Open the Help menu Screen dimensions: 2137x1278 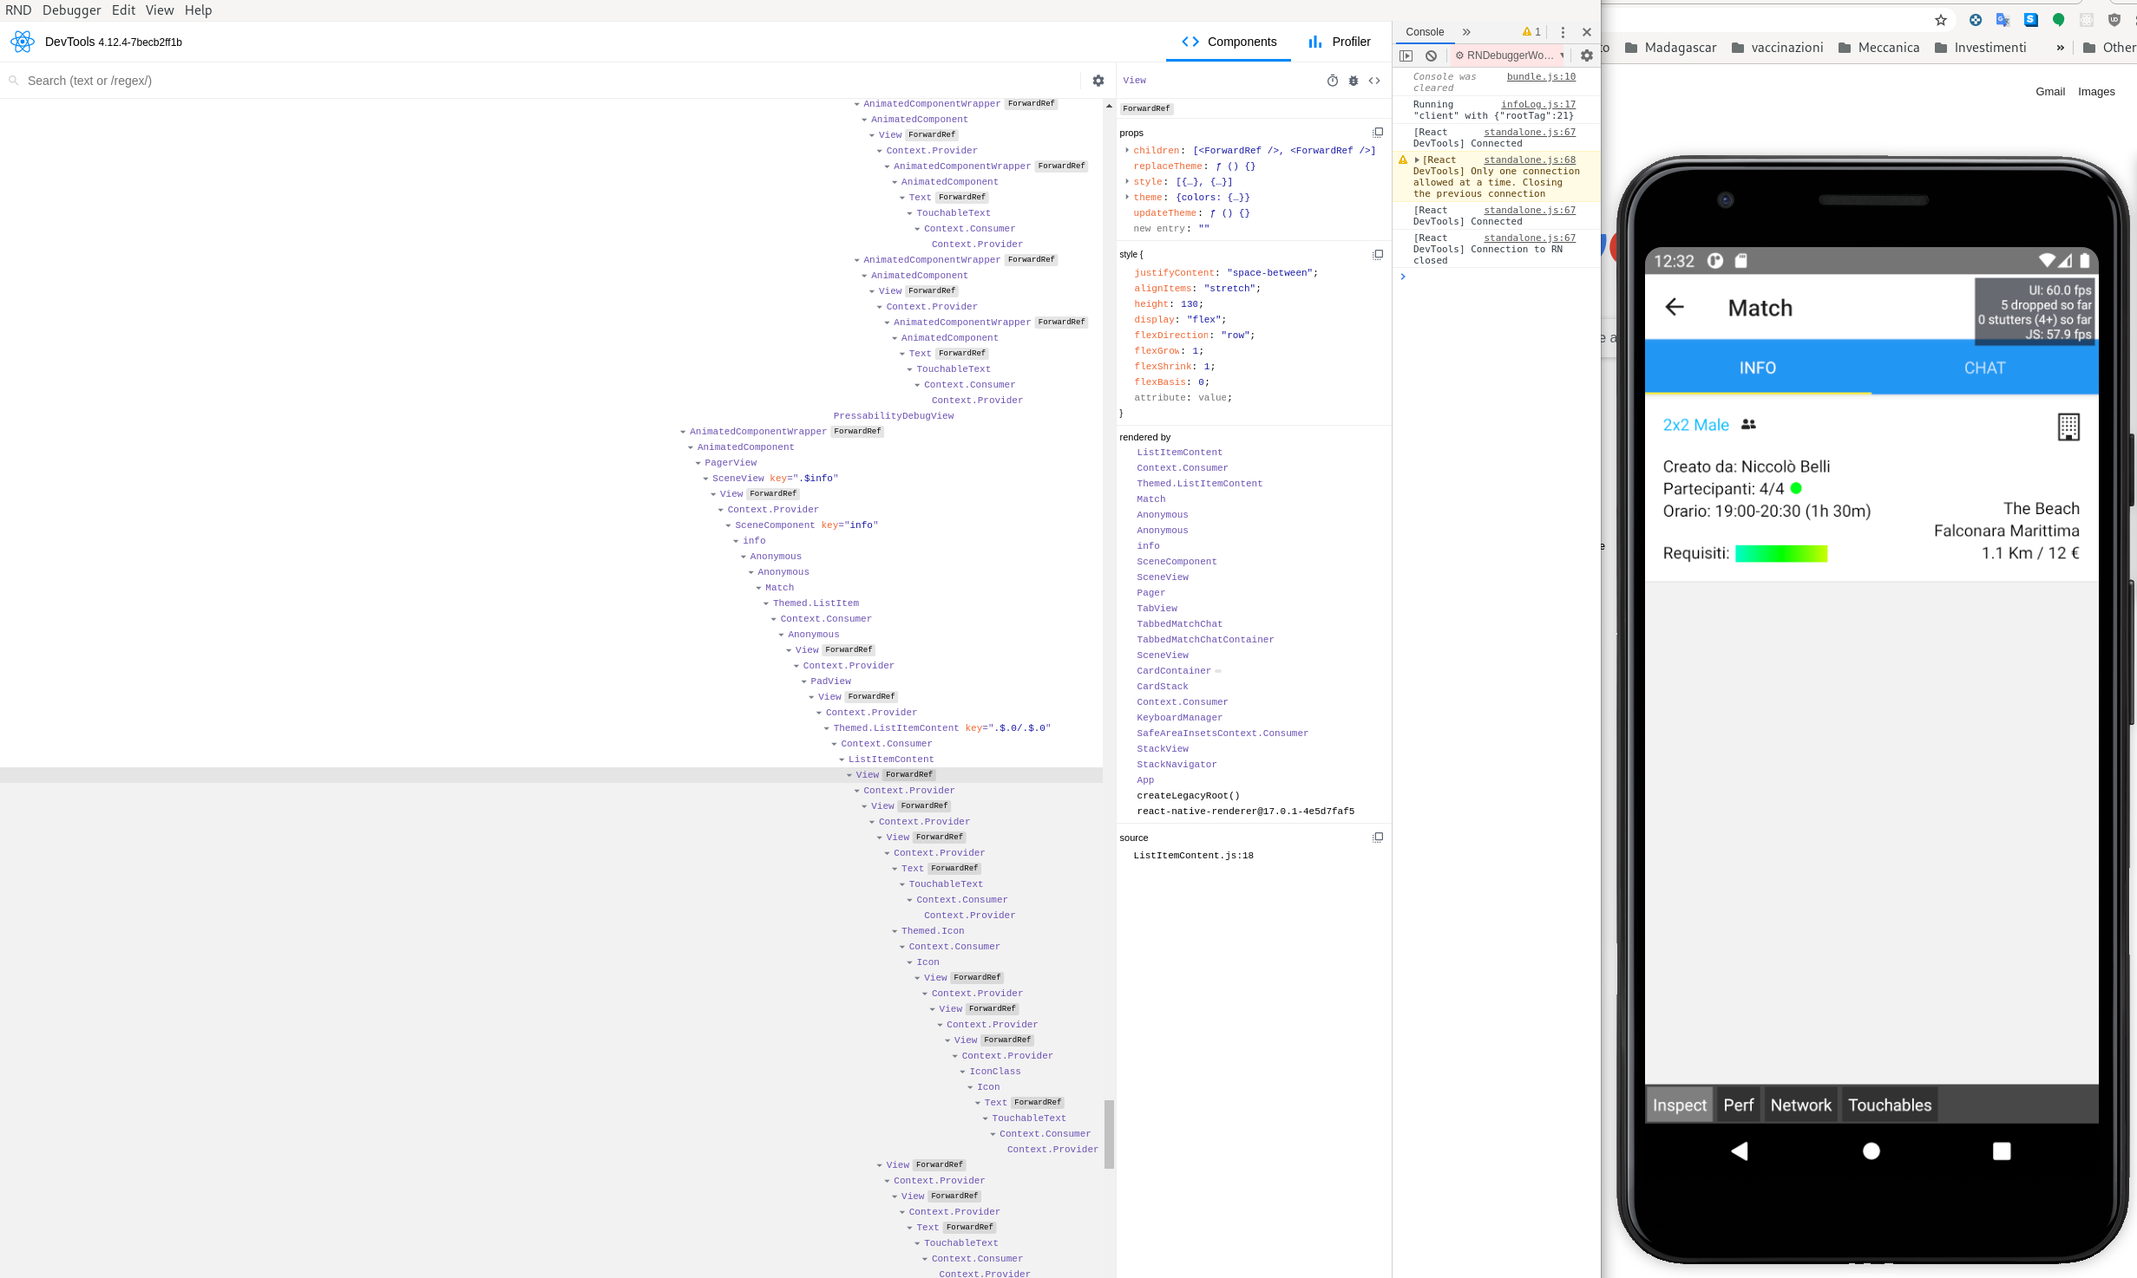[x=198, y=10]
